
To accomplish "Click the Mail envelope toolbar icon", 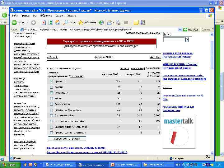I will pyautogui.click(x=110, y=22).
